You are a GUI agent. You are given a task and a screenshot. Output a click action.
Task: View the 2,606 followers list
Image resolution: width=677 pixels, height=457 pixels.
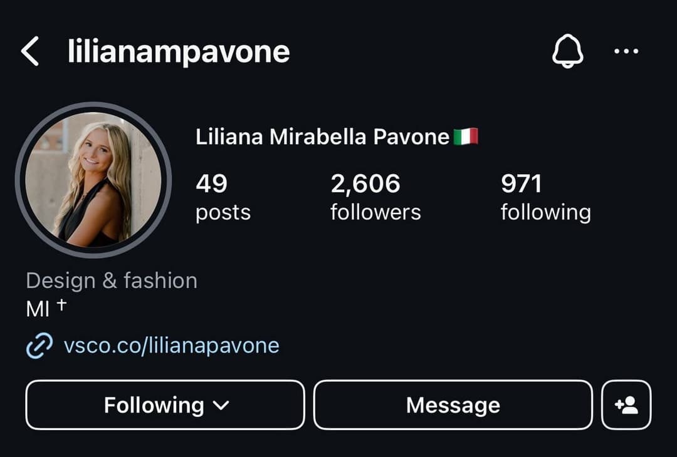[x=375, y=197]
